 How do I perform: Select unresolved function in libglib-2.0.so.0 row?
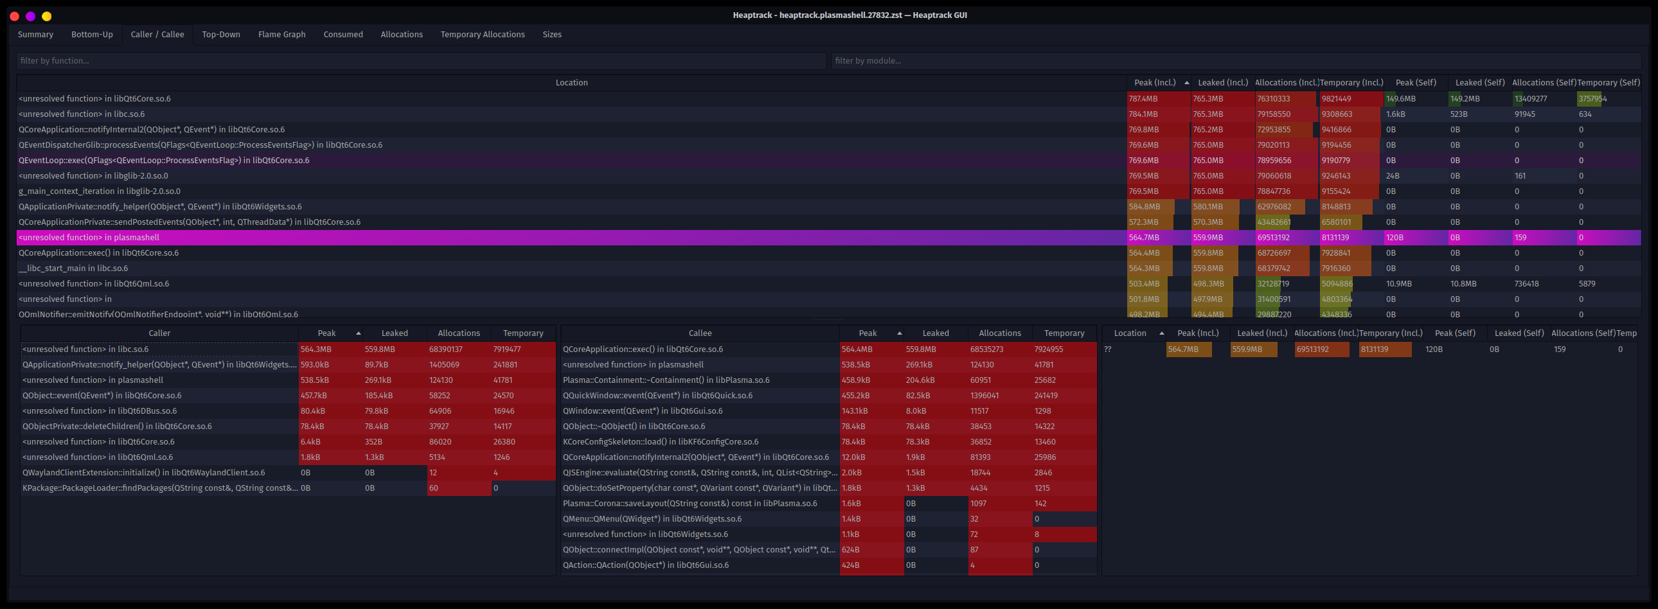click(x=828, y=176)
